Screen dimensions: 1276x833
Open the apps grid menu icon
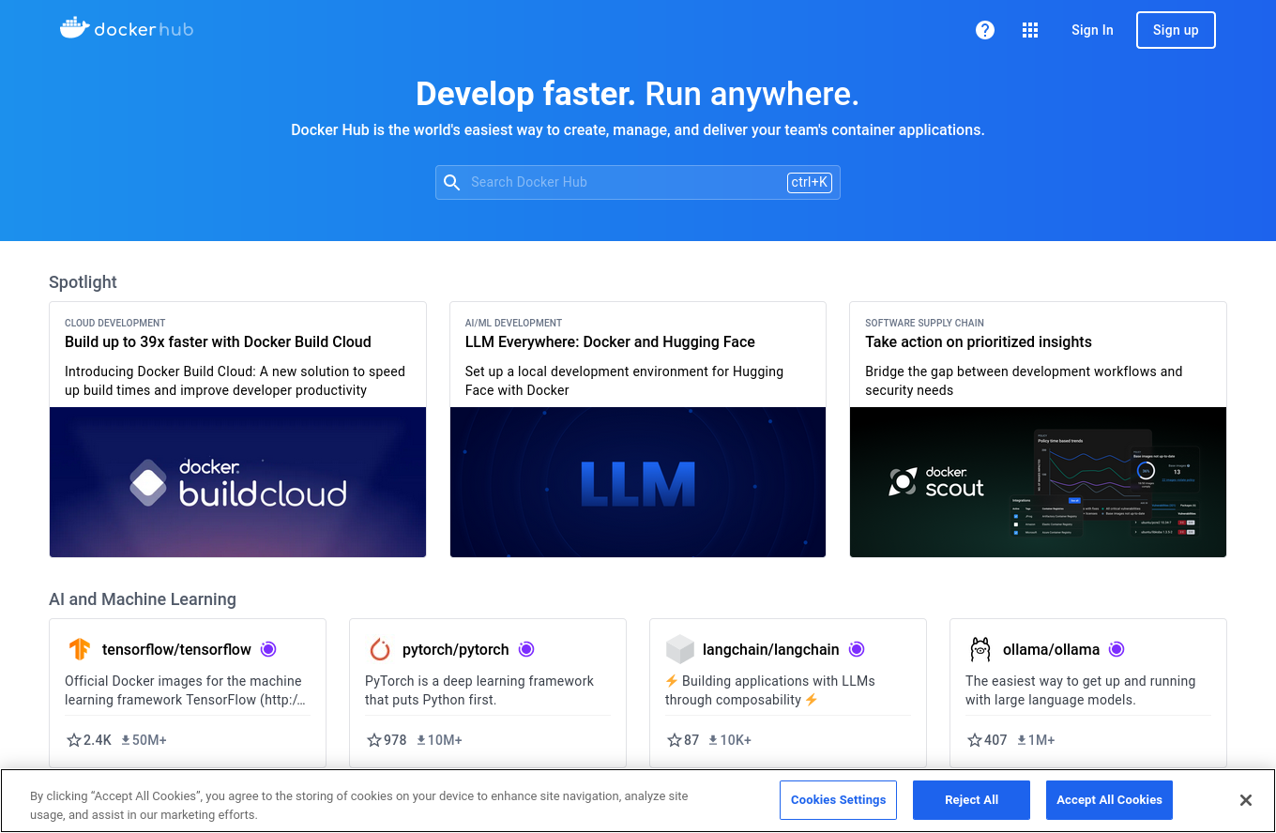click(1030, 30)
